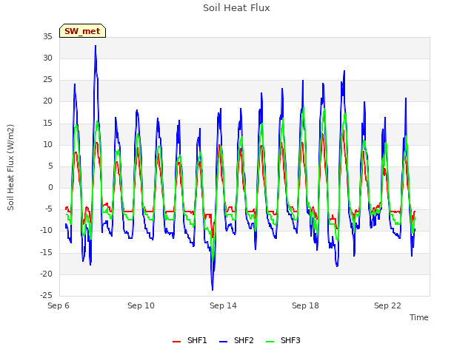Click the red SHF1 legend color marker
474x355 pixels.
[176, 342]
